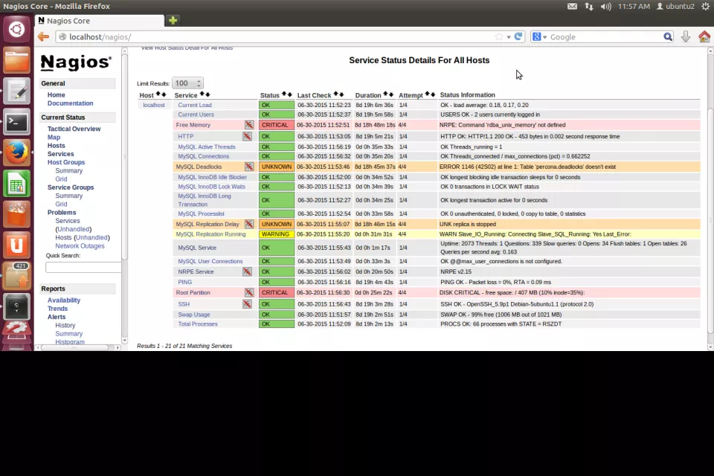
Task: Click the search magnifier in Google box
Action: [x=668, y=37]
